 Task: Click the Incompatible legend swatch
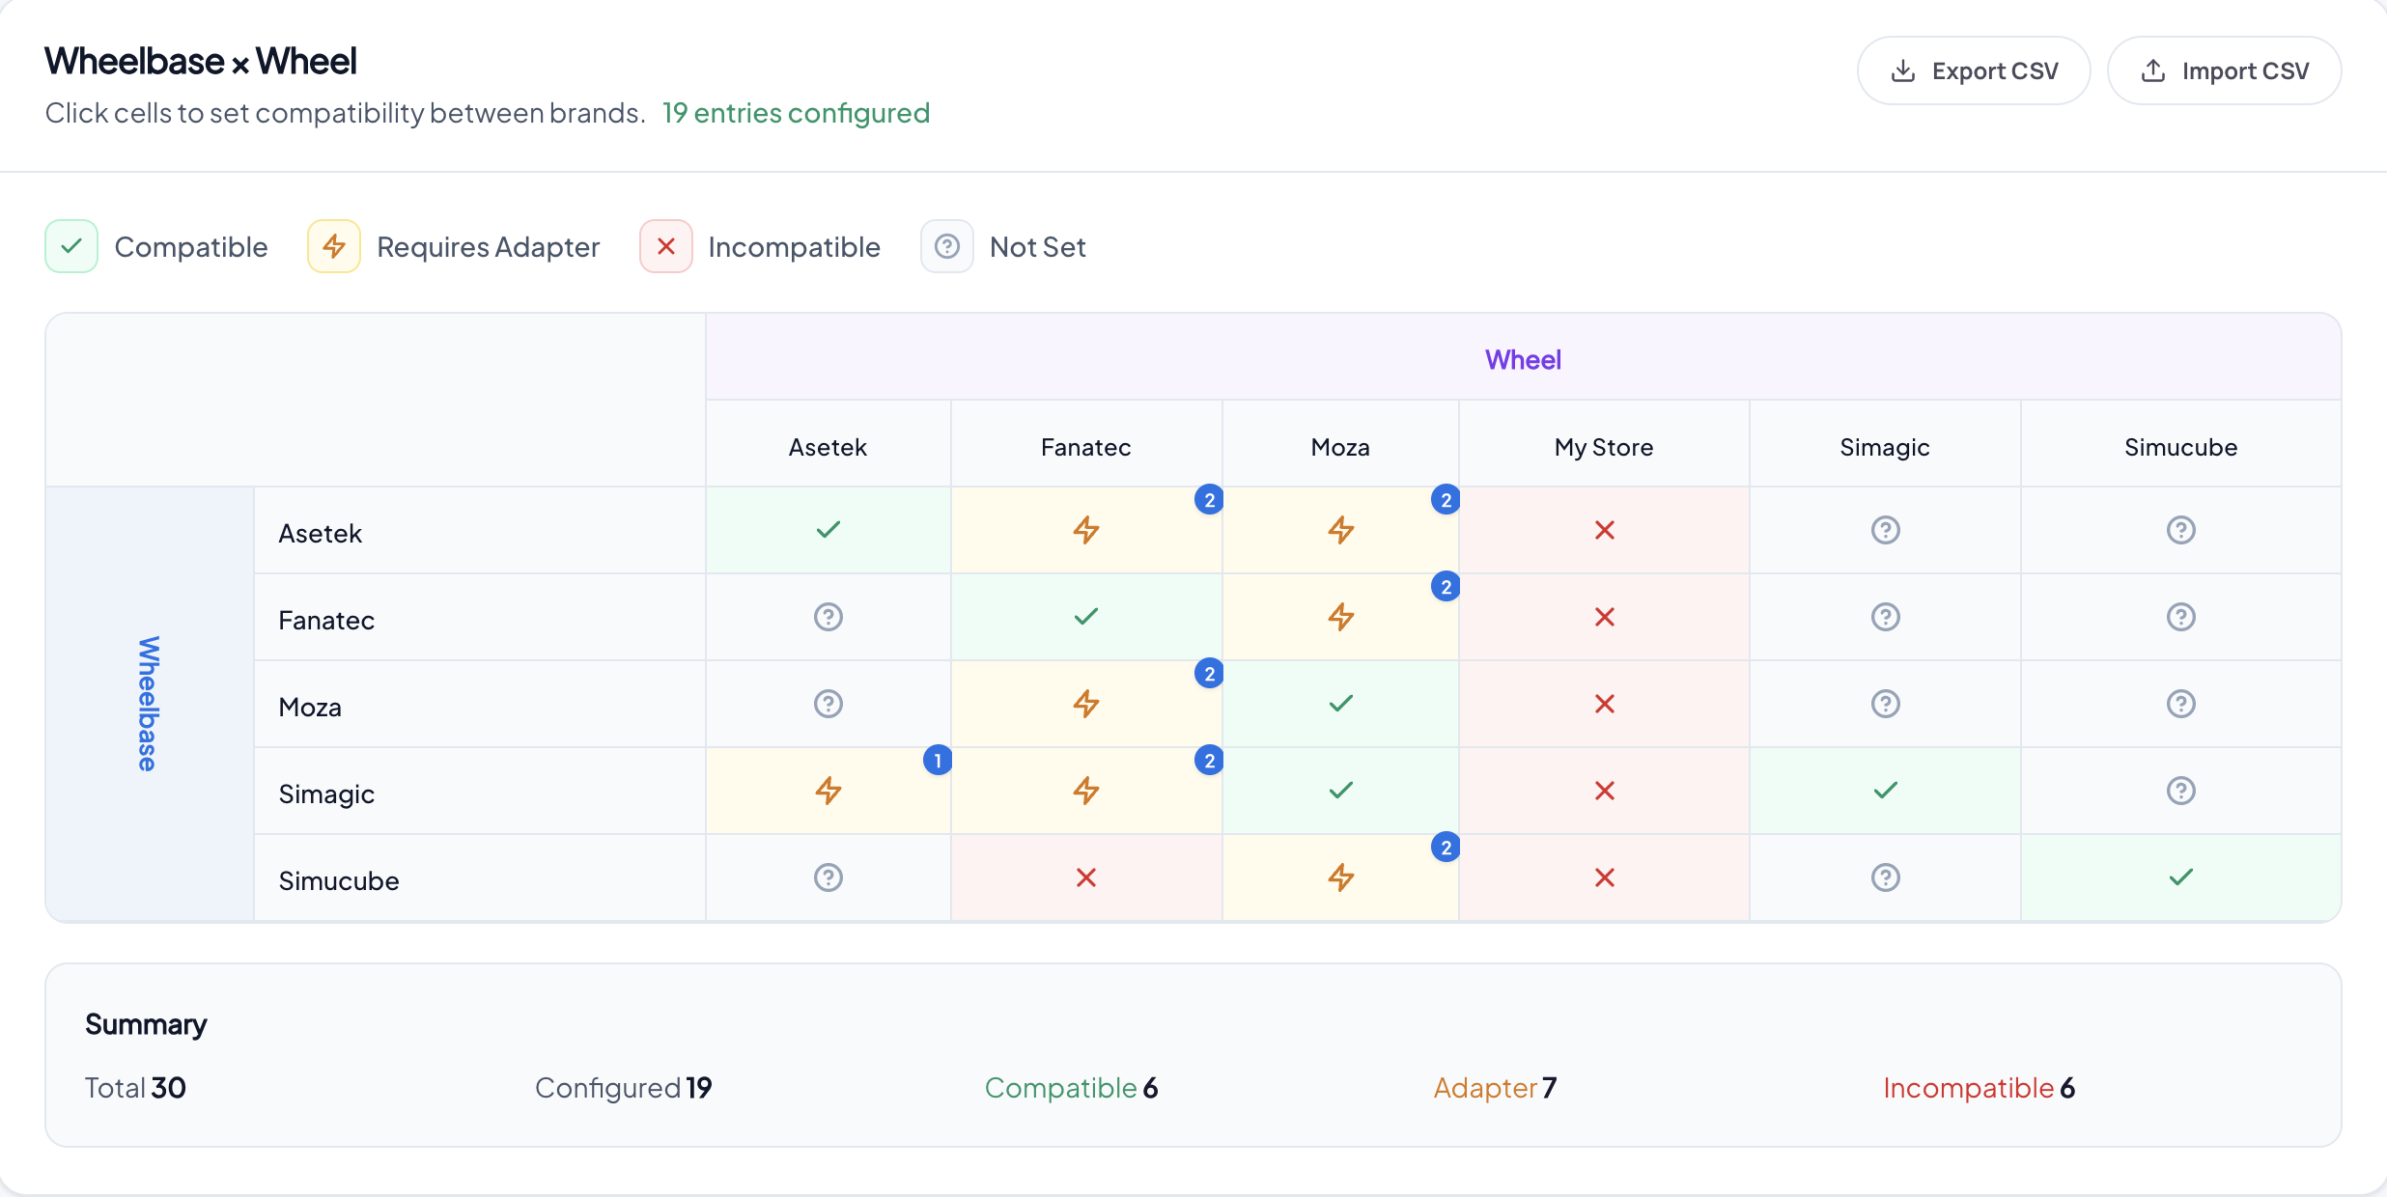(666, 246)
